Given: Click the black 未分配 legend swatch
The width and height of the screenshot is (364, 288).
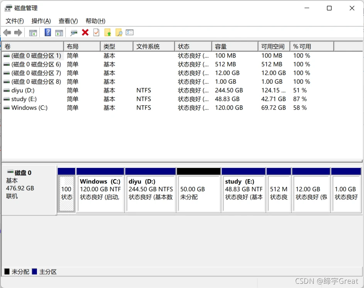Looking at the screenshot, I should [x=7, y=271].
